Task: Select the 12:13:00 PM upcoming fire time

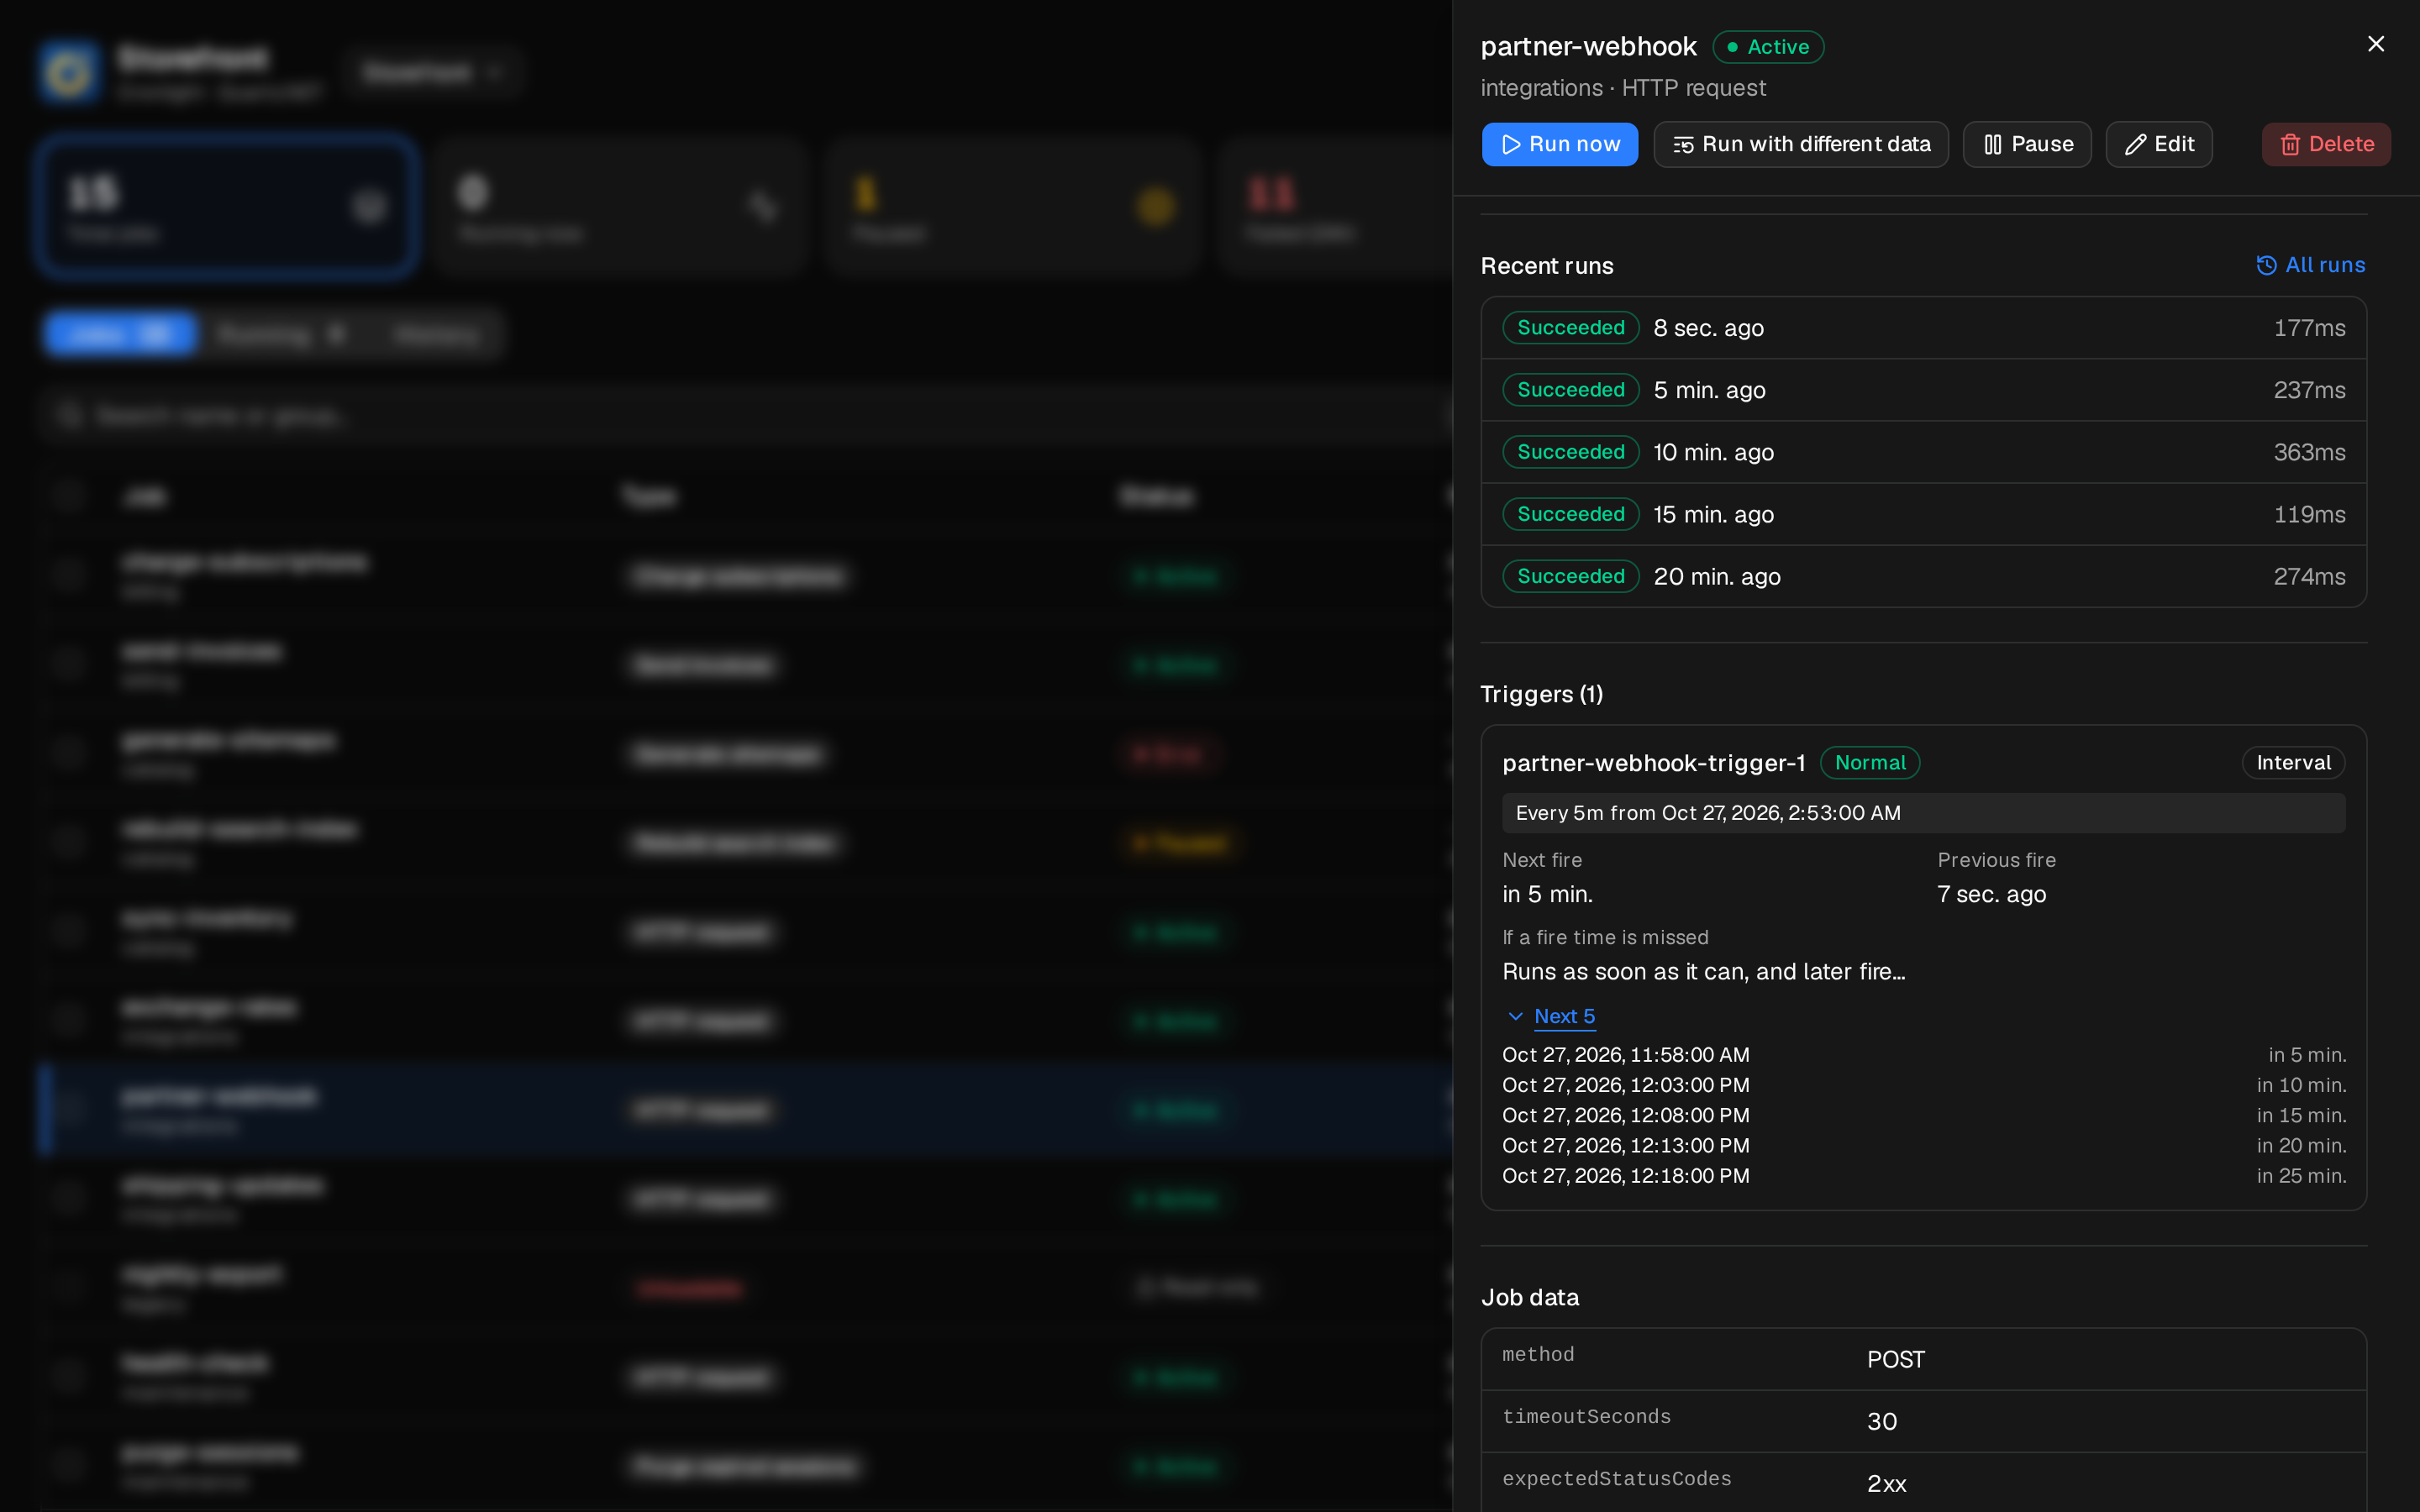Action: (1626, 1145)
